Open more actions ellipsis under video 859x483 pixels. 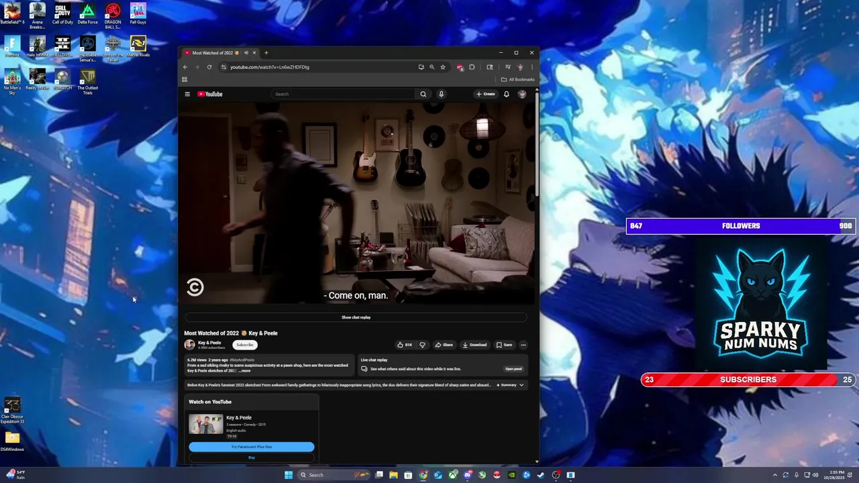click(x=523, y=345)
